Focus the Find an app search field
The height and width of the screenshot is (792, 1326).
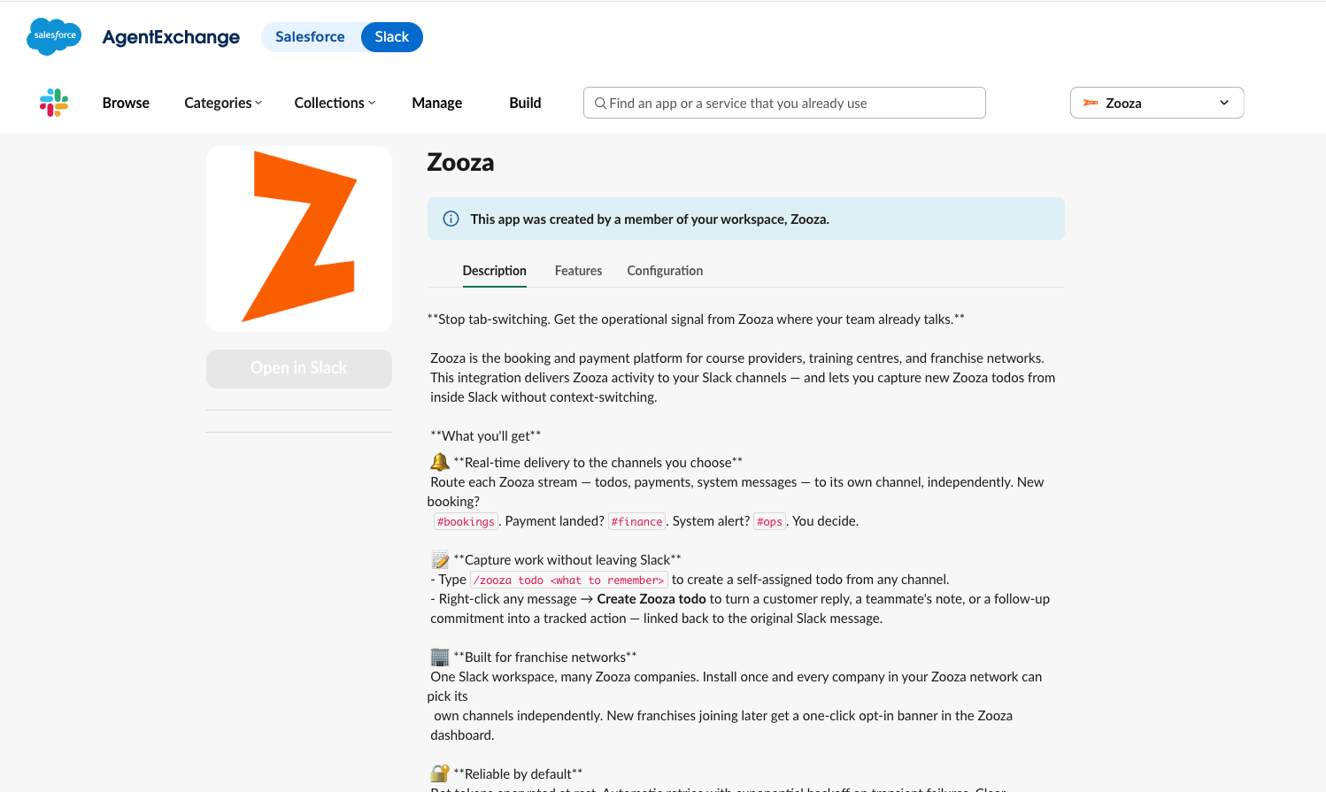click(784, 103)
